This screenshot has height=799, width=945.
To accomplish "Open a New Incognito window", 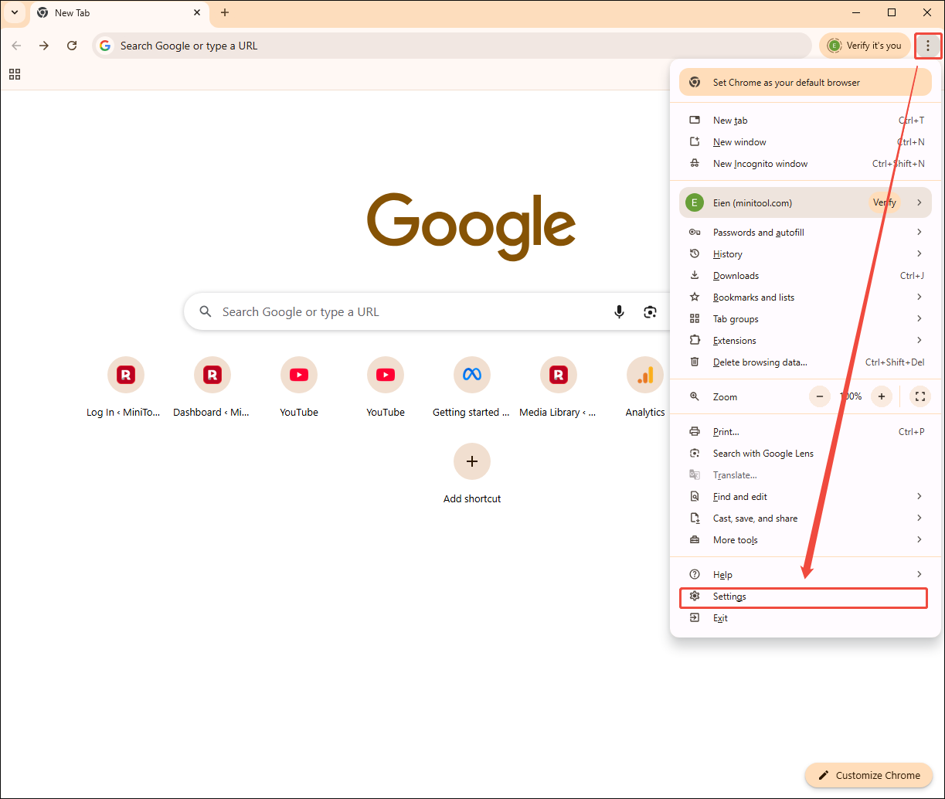I will pos(760,163).
